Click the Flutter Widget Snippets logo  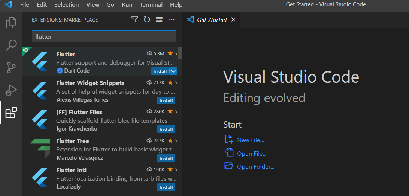coord(40,91)
